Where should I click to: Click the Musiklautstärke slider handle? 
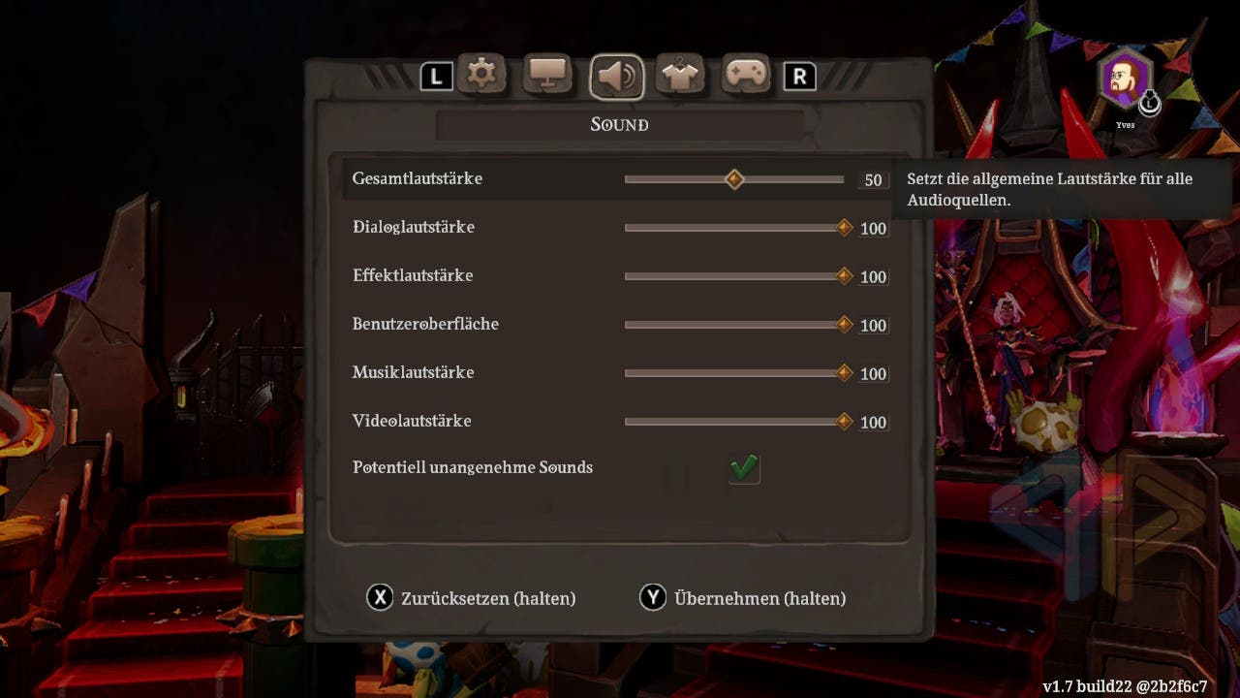[x=844, y=373]
